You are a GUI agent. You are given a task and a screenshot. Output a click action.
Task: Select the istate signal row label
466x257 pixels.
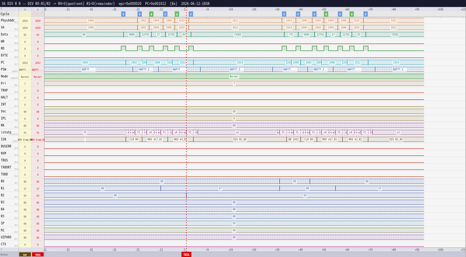pos(6,132)
